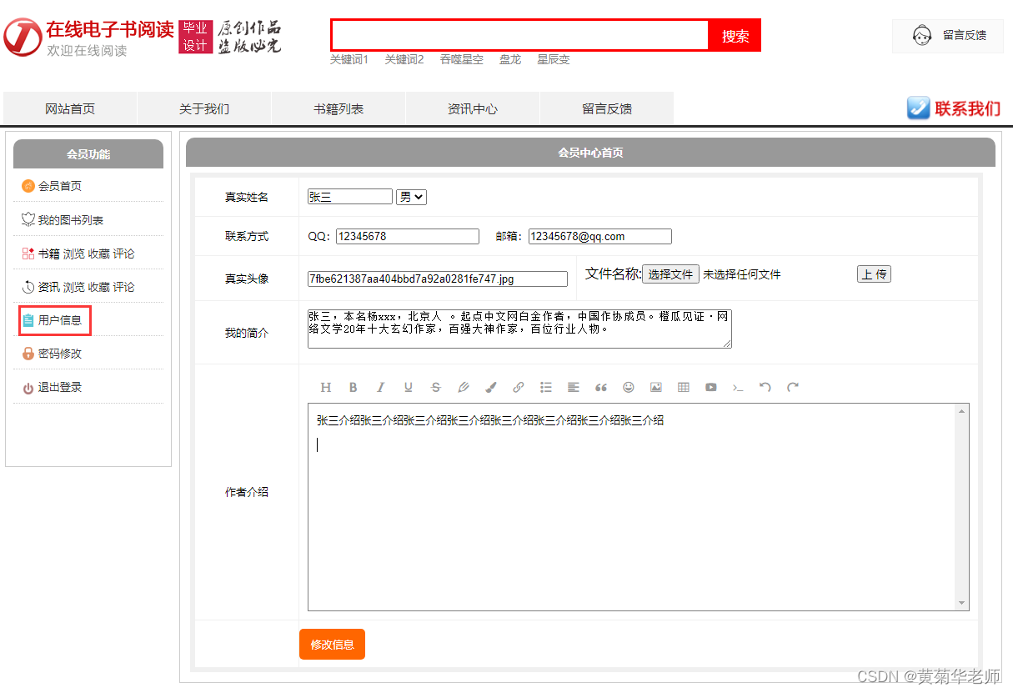Open the gender dropdown showing 男
The height and width of the screenshot is (693, 1013).
point(410,196)
